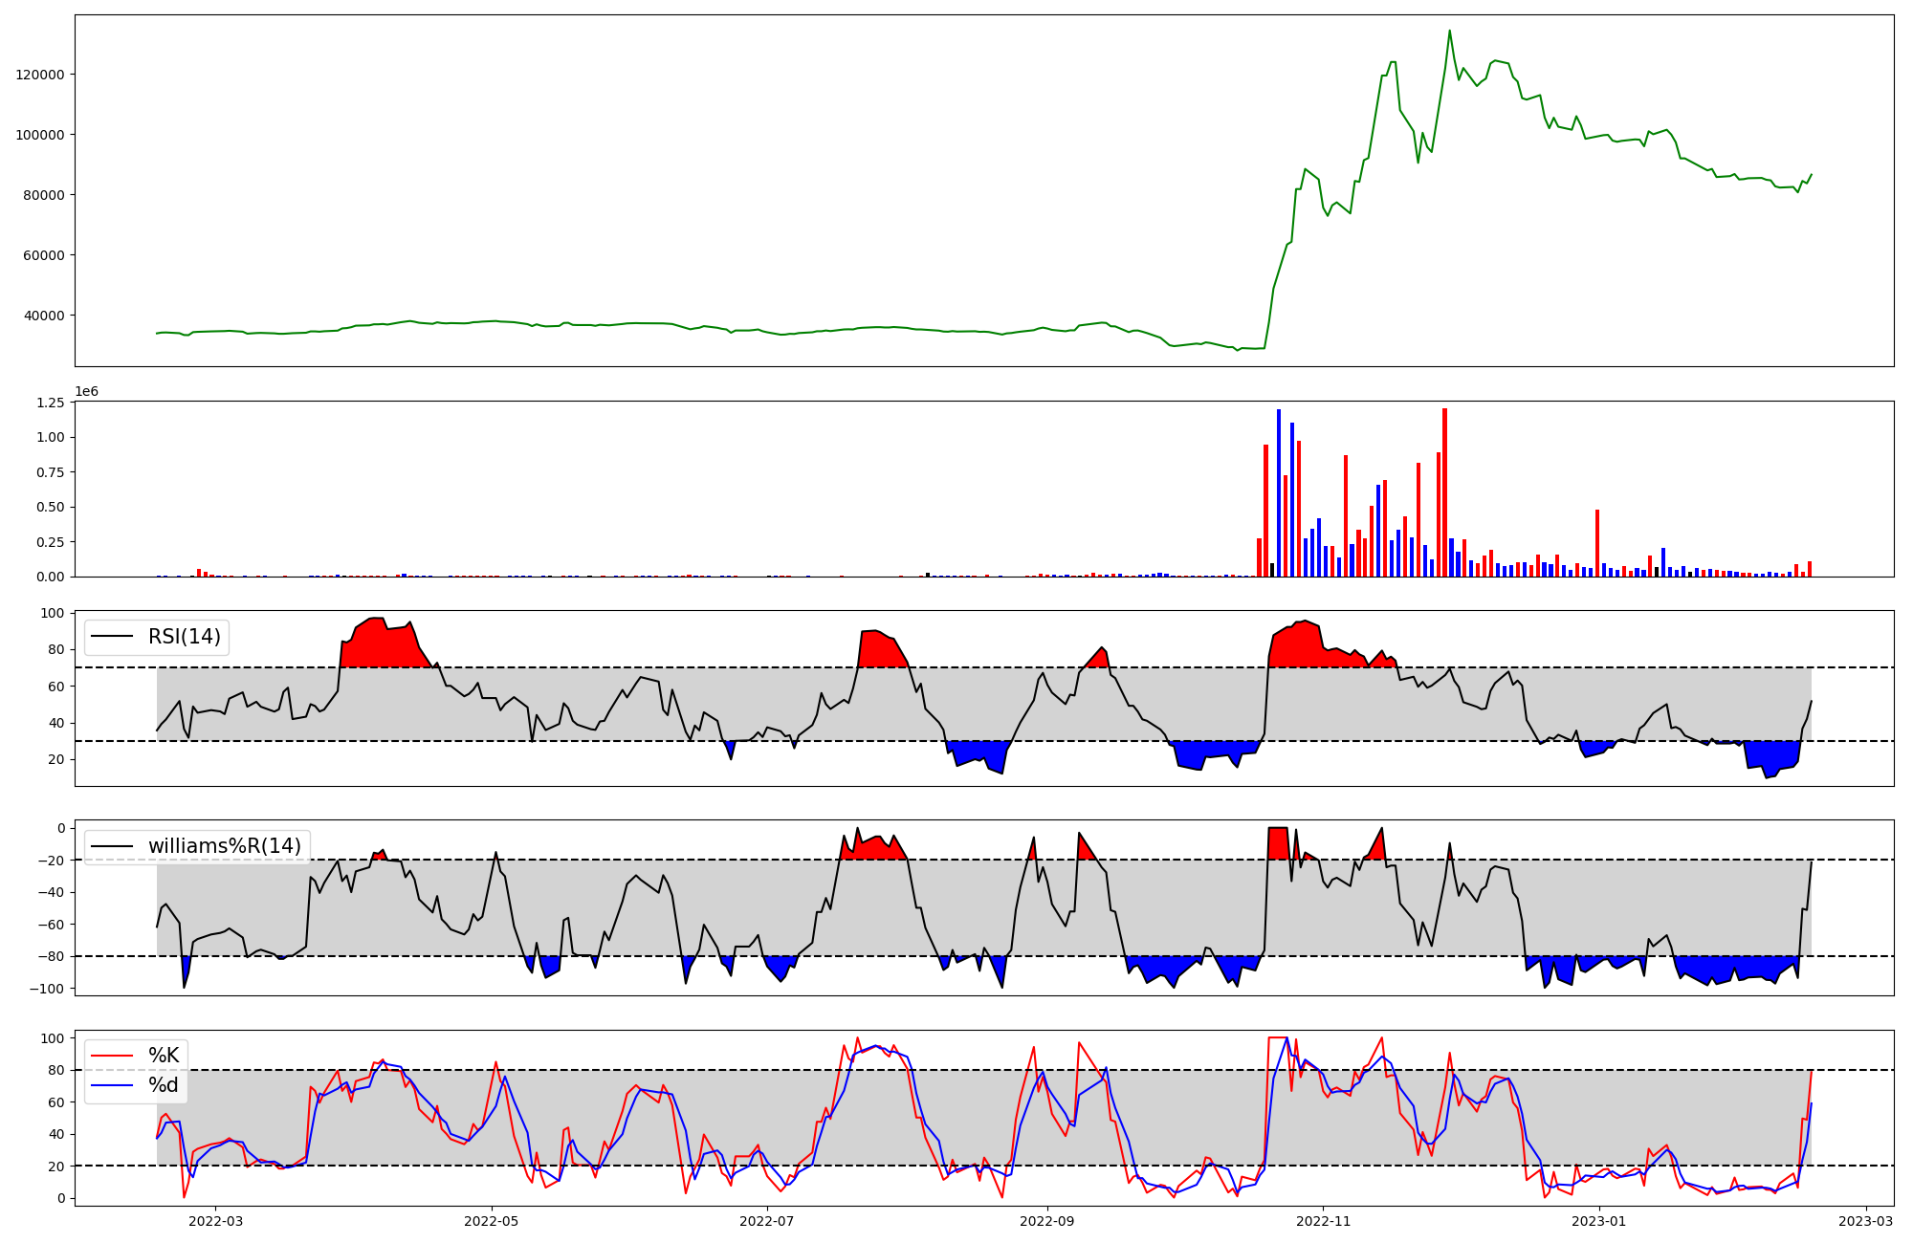Click the 1e6 volume scale label

[86, 392]
